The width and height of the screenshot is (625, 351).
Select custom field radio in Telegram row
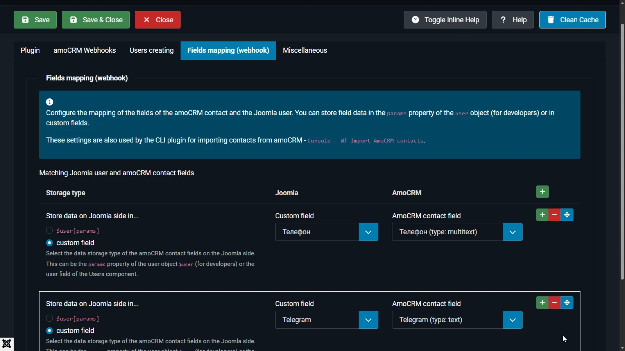pyautogui.click(x=49, y=331)
